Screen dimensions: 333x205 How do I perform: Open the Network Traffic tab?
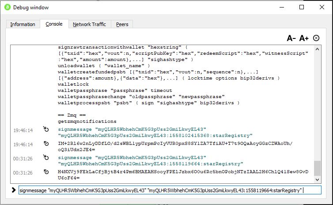click(x=89, y=24)
